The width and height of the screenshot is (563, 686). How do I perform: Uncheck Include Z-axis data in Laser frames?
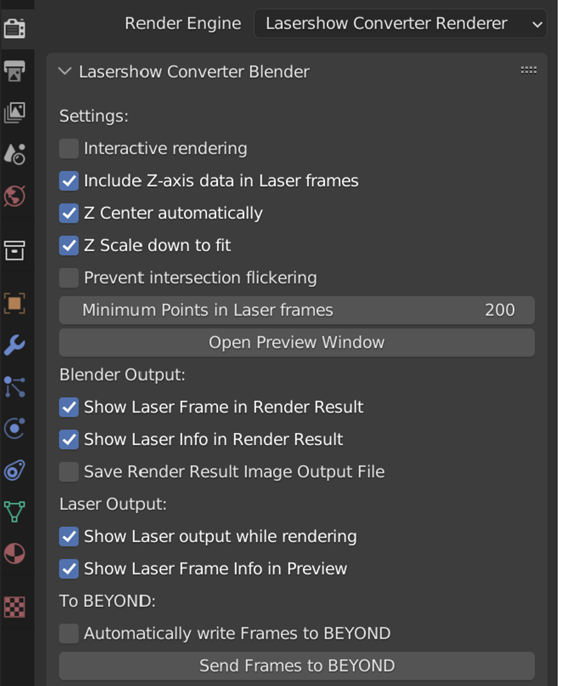tap(69, 181)
